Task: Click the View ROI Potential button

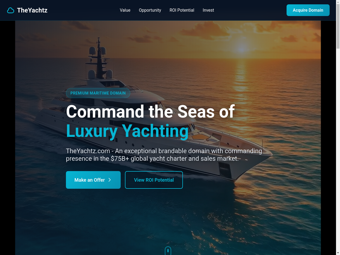Action: (154, 180)
